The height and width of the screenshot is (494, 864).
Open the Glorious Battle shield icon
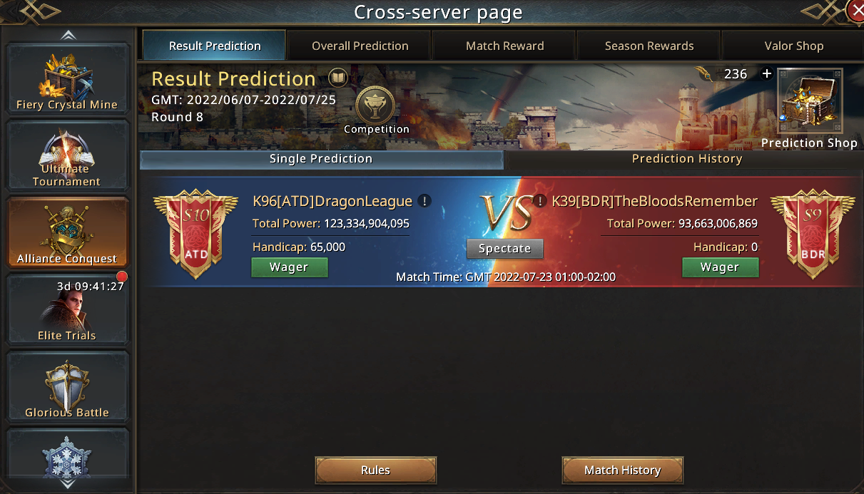pos(67,386)
